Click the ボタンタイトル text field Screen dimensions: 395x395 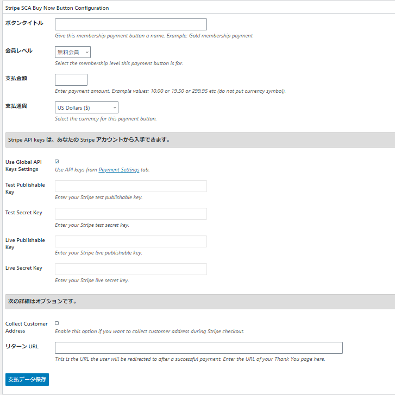130,24
